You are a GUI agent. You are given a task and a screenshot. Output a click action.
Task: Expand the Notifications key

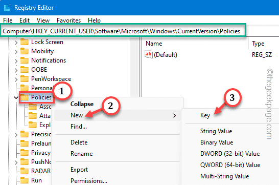tap(16, 61)
